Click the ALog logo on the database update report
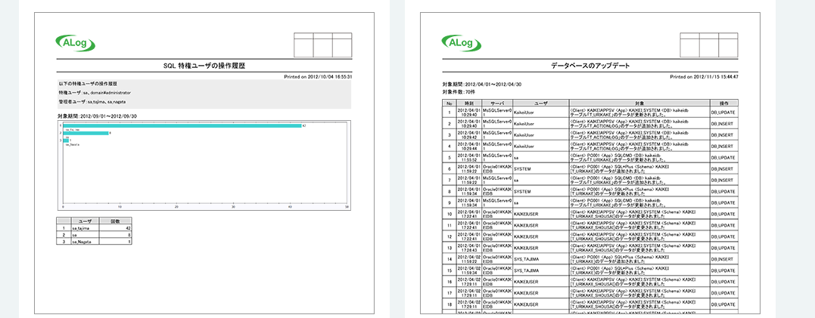815x318 pixels. click(461, 42)
